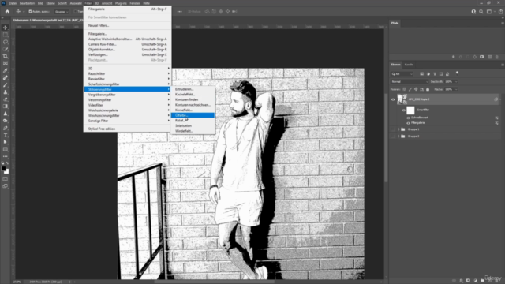Click the lock all layer icon
This screenshot has height=284, width=505.
[x=428, y=89]
